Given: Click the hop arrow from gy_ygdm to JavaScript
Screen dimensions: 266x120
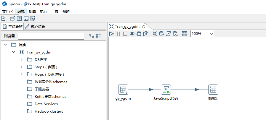Looking at the screenshot, I should [151, 90].
